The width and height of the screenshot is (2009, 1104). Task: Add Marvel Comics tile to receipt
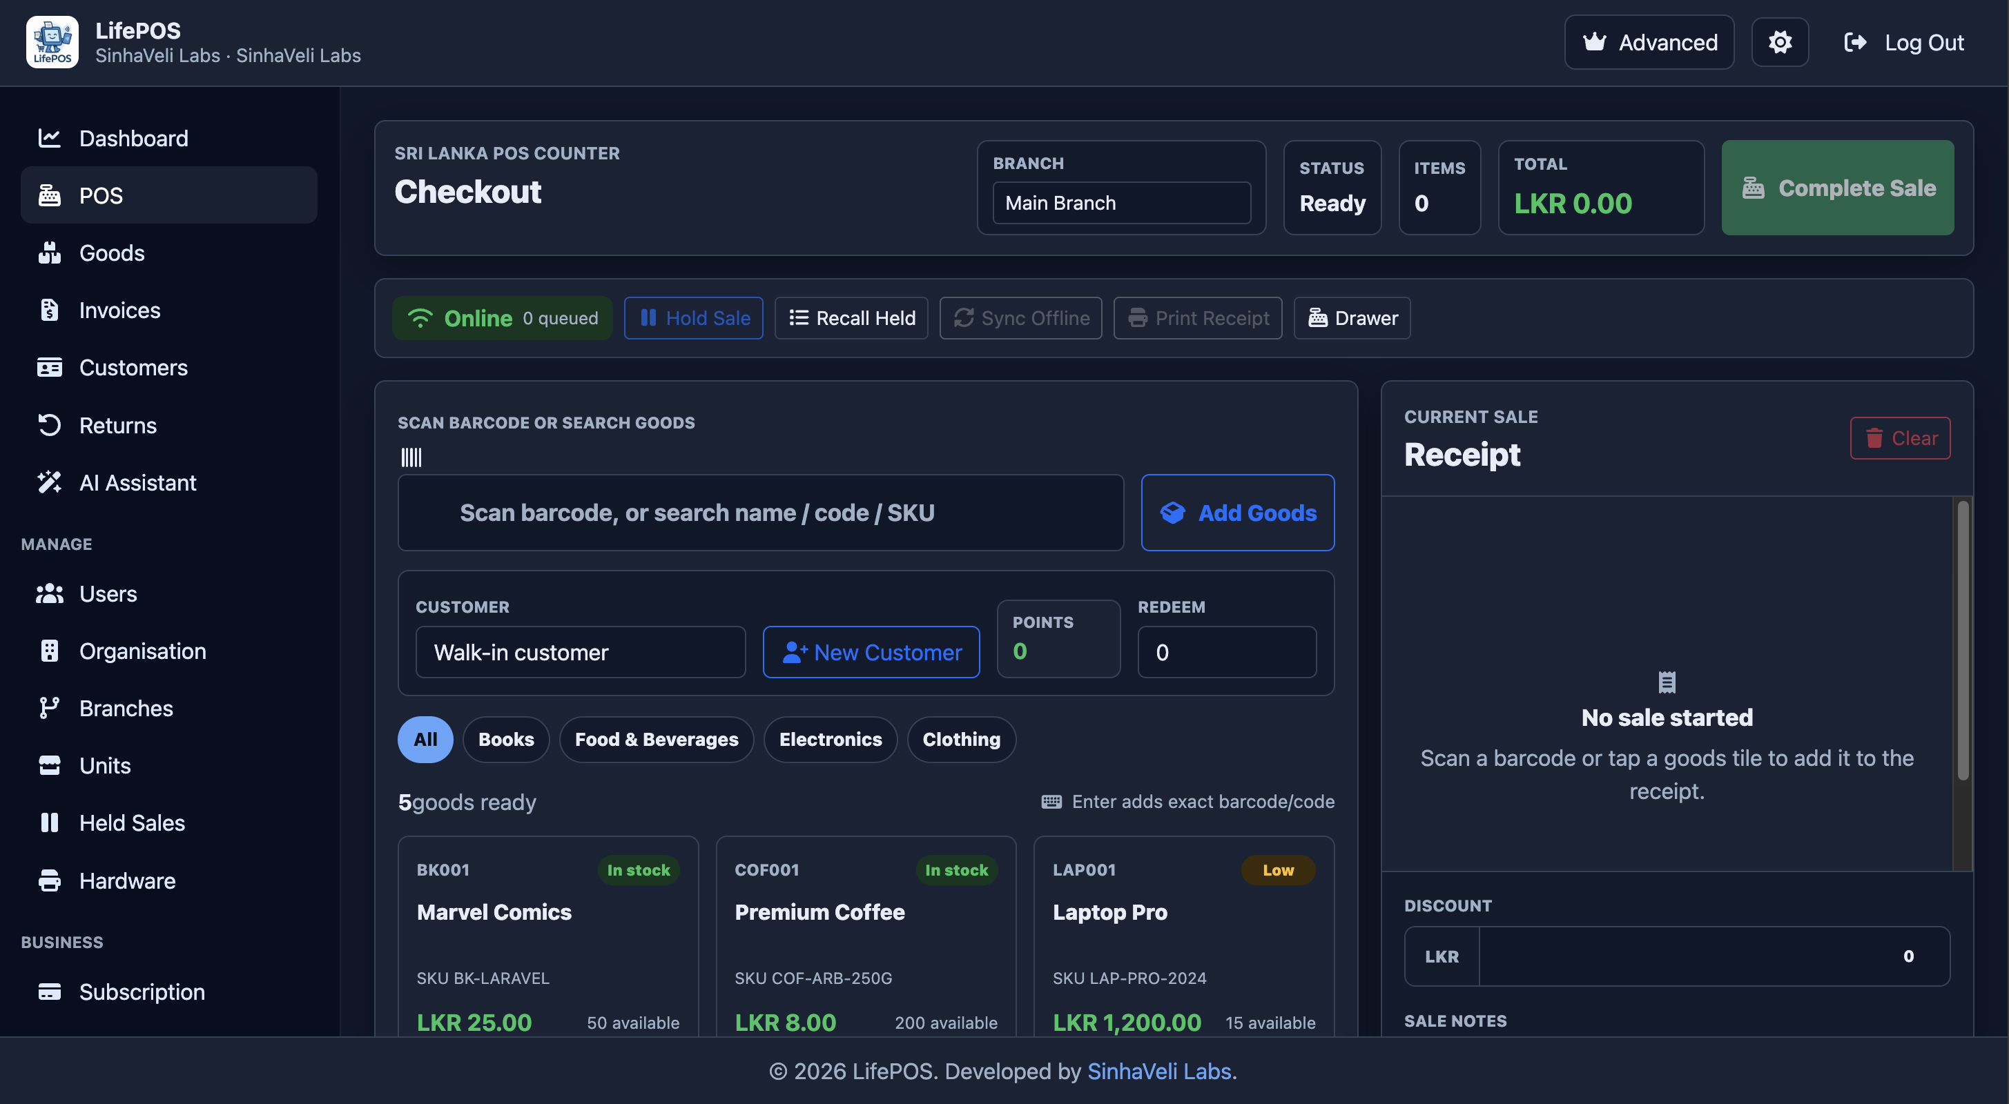(x=548, y=936)
